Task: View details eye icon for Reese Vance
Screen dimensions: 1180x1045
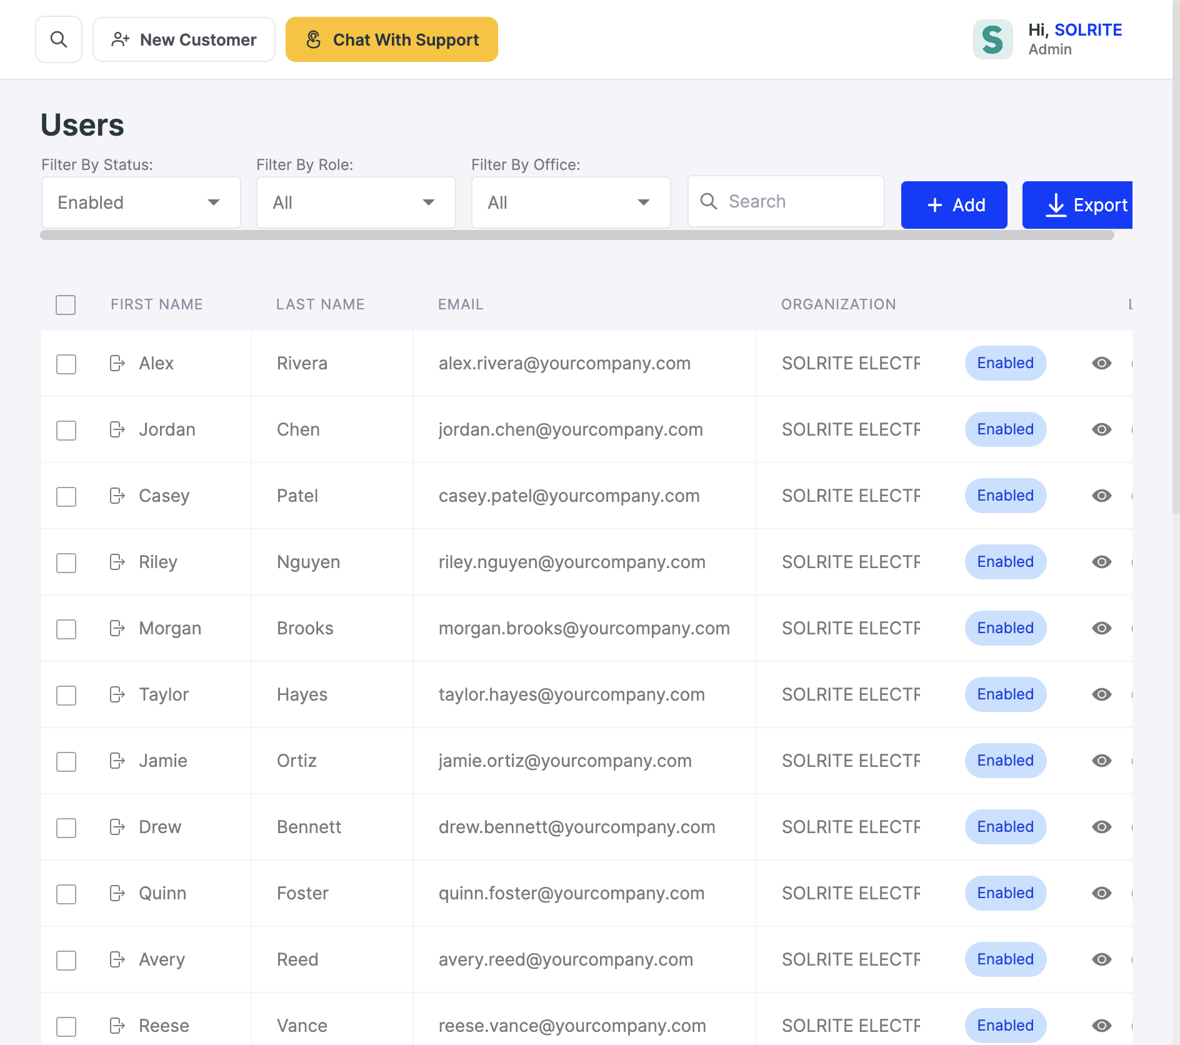Action: click(1101, 1026)
